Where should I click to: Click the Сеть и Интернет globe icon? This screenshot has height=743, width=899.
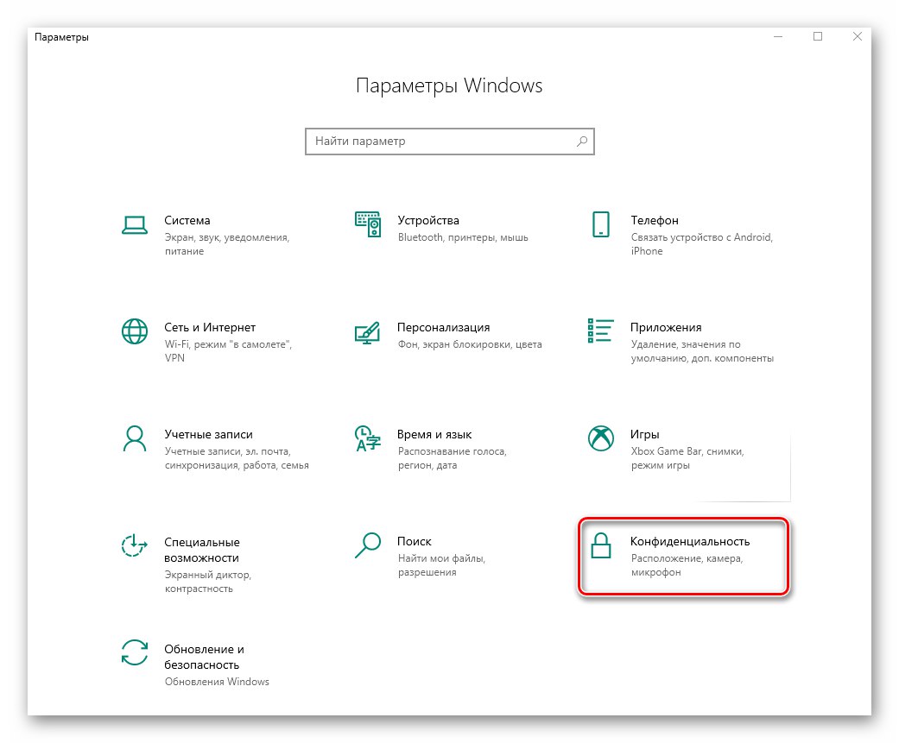135,331
